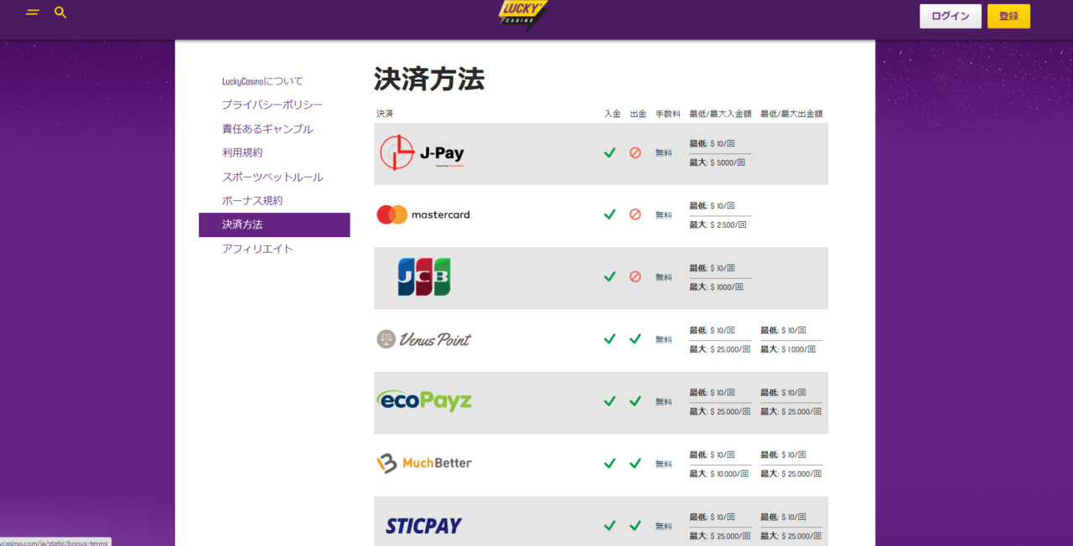Image resolution: width=1073 pixels, height=546 pixels.
Task: Click the MuchBetter deposit checkmark
Action: [609, 463]
